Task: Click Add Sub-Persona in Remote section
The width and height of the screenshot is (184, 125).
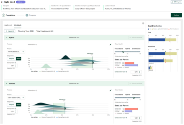Action: pyautogui.click(x=136, y=84)
